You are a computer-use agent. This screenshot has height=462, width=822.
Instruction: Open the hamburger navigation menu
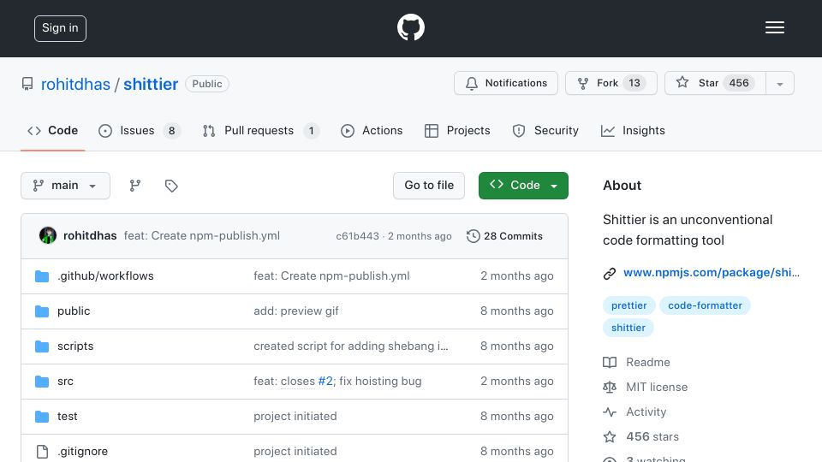click(x=774, y=27)
